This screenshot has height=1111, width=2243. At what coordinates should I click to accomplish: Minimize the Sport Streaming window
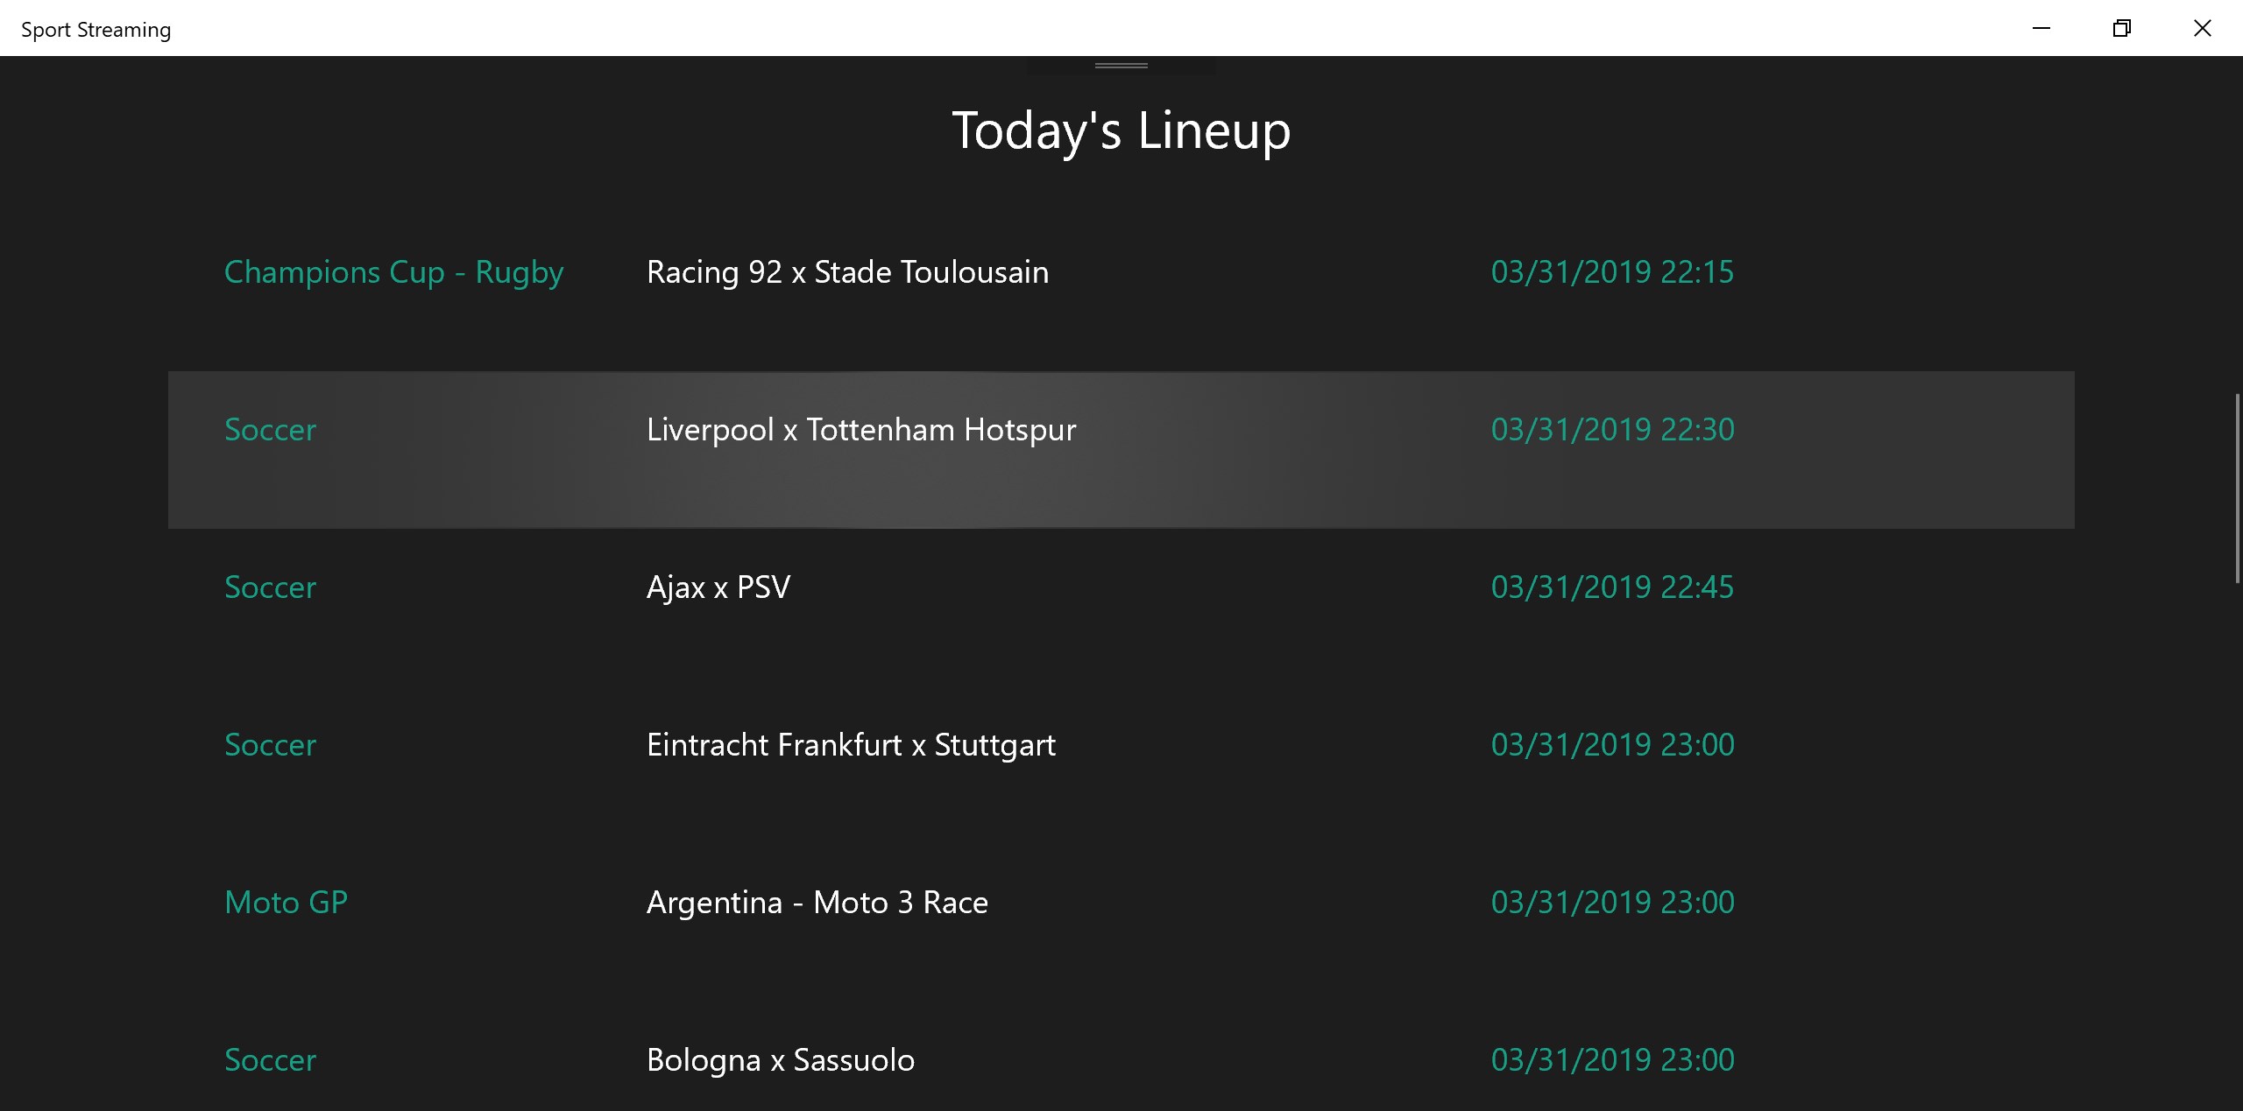[x=2041, y=28]
